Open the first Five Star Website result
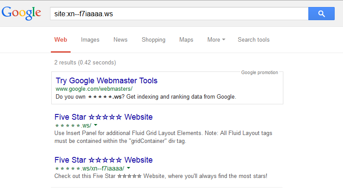 click(x=104, y=117)
